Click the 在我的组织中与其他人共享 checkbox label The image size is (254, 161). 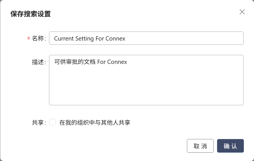point(95,123)
